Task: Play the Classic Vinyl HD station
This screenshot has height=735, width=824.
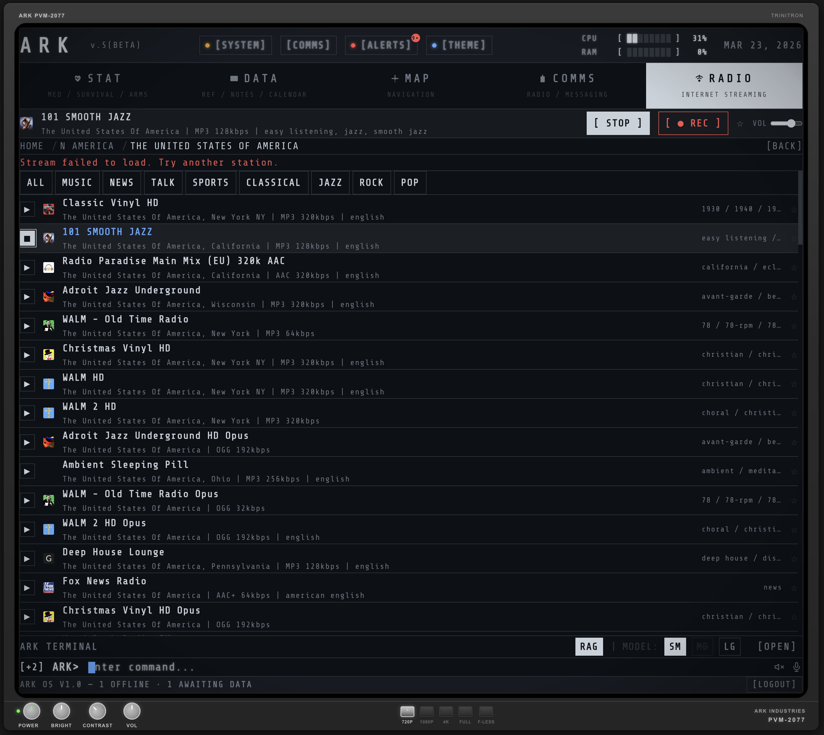Action: (27, 209)
